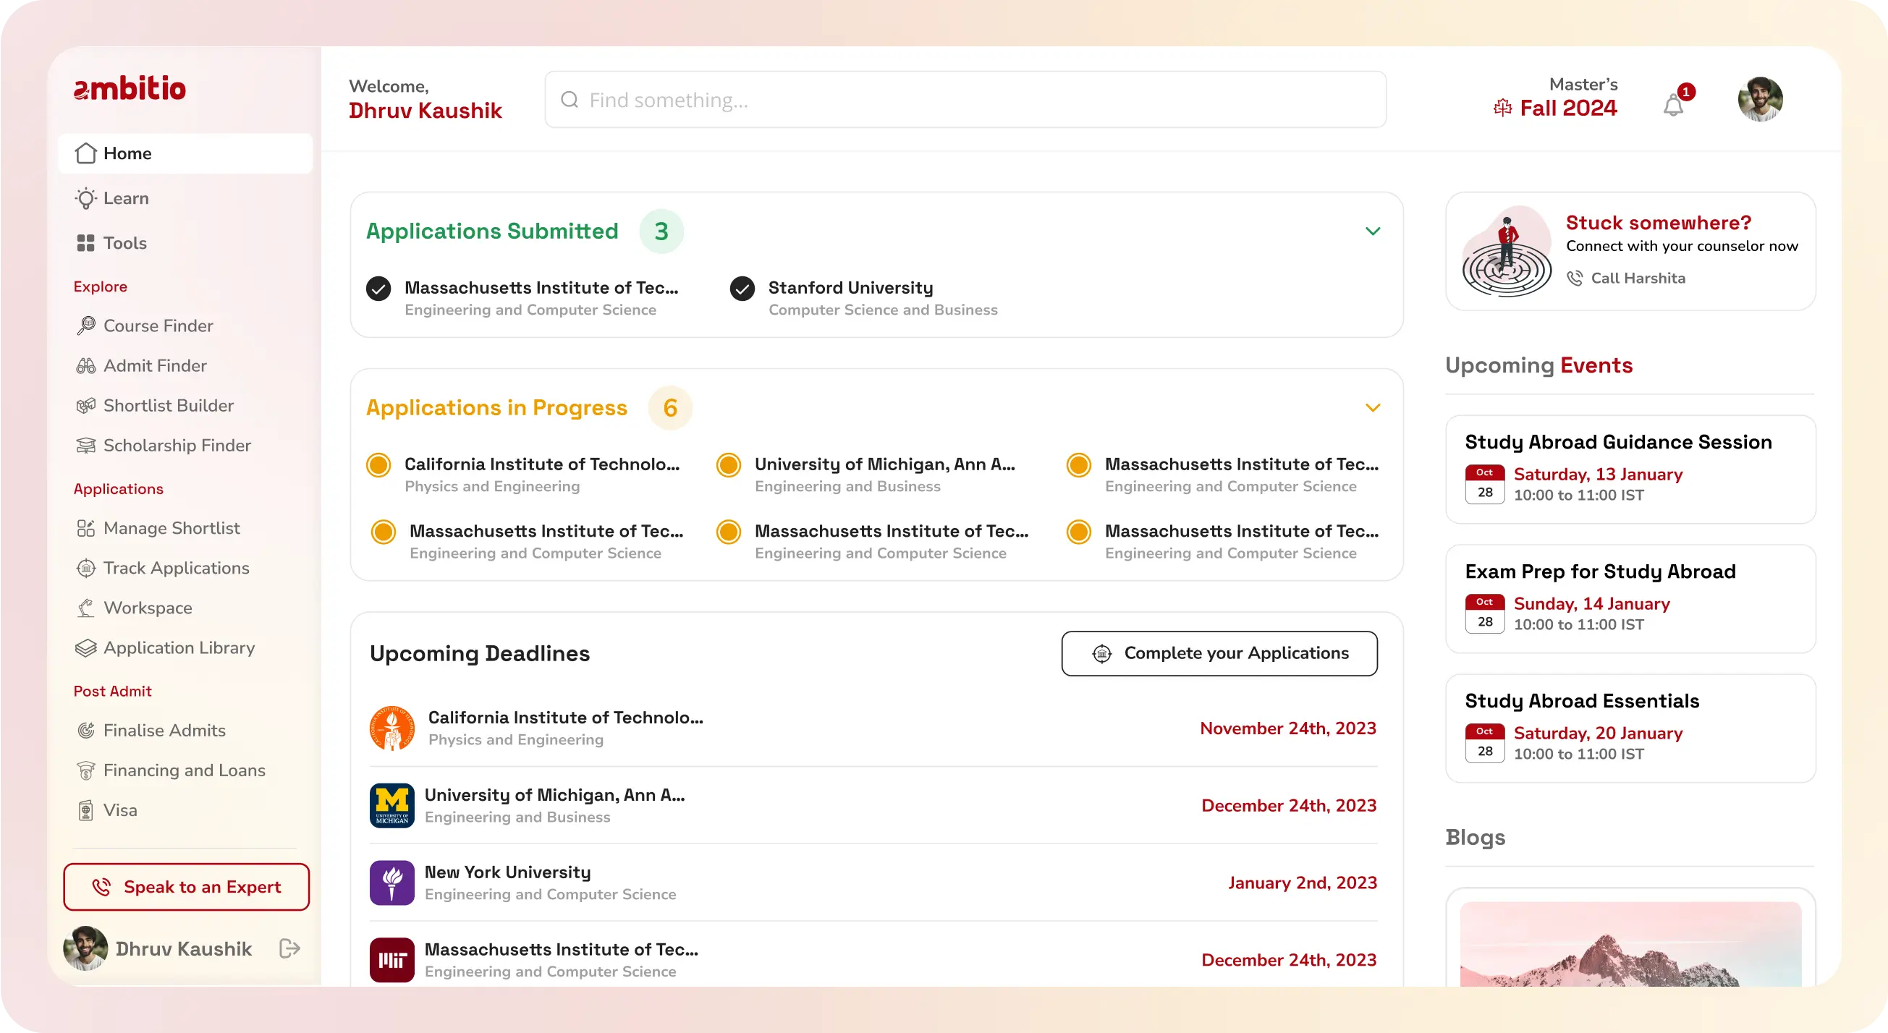1888x1033 pixels.
Task: Click submitted MIT application checkmark
Action: pos(378,289)
